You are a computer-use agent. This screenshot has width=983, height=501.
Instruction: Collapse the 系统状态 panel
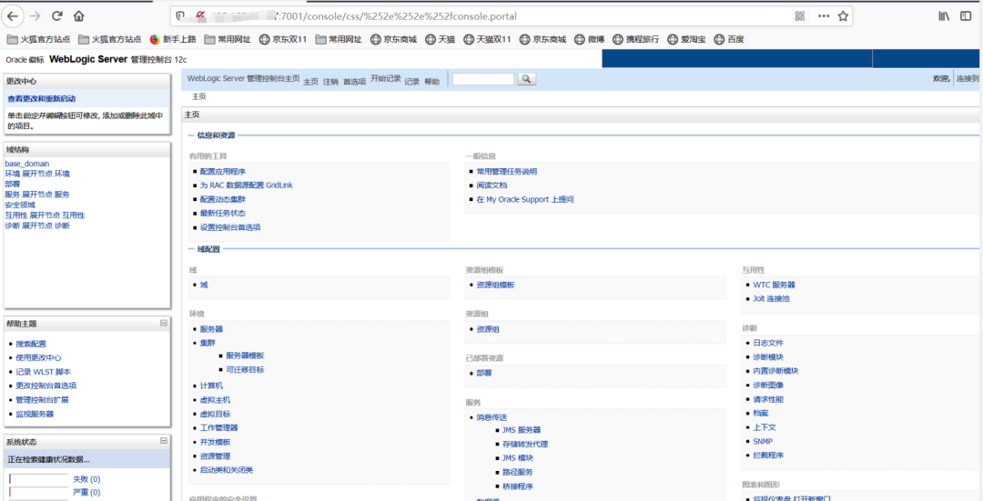(164, 441)
